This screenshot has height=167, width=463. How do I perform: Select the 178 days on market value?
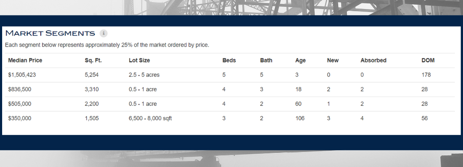pos(426,75)
